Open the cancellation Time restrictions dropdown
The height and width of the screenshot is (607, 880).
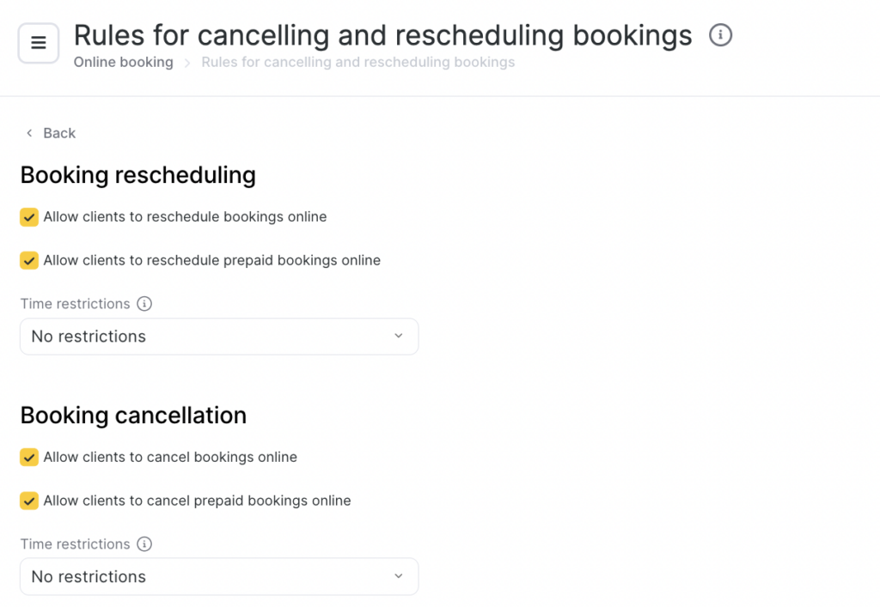tap(218, 577)
